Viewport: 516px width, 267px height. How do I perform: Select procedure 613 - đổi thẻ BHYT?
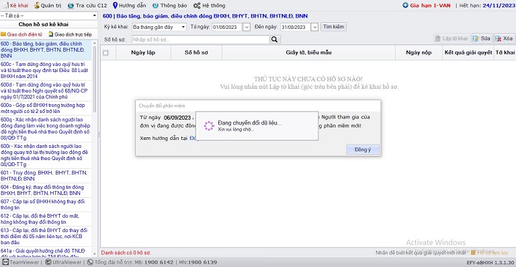pos(46,236)
